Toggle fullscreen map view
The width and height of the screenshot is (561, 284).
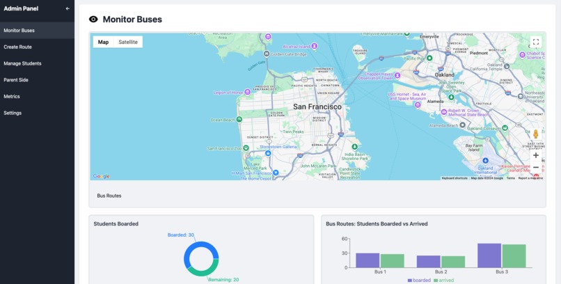tap(536, 42)
